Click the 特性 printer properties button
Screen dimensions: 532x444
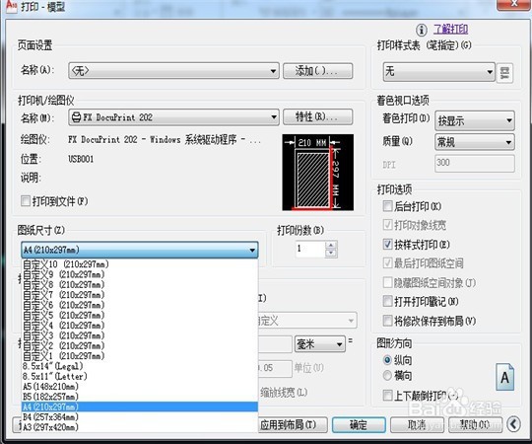click(x=317, y=117)
